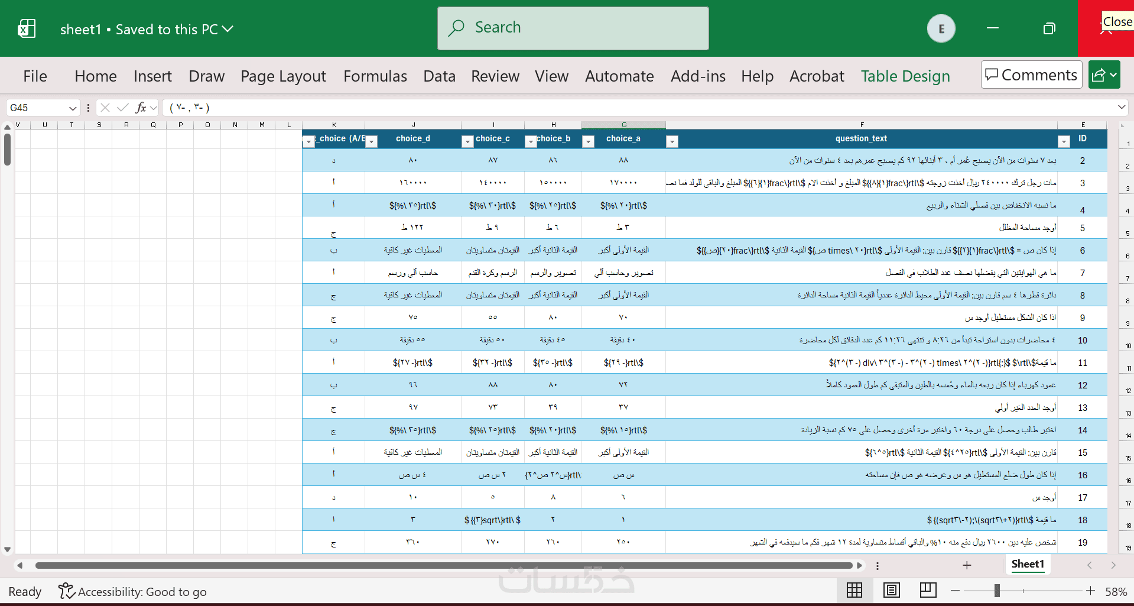Open Insert Function using the fx icon

[141, 108]
